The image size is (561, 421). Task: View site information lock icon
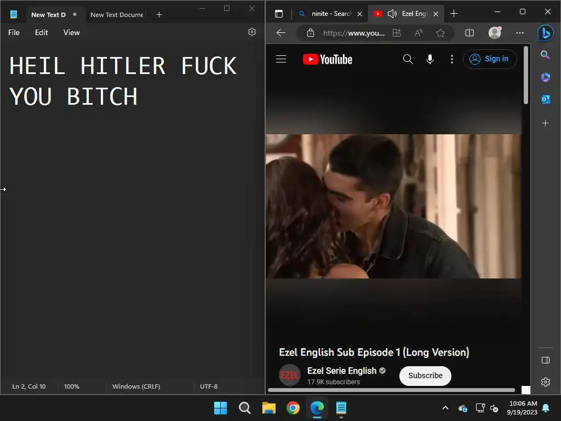[x=311, y=33]
